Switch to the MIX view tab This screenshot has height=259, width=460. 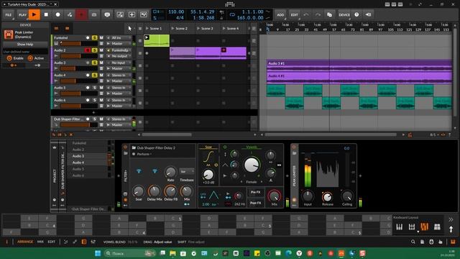[40, 242]
